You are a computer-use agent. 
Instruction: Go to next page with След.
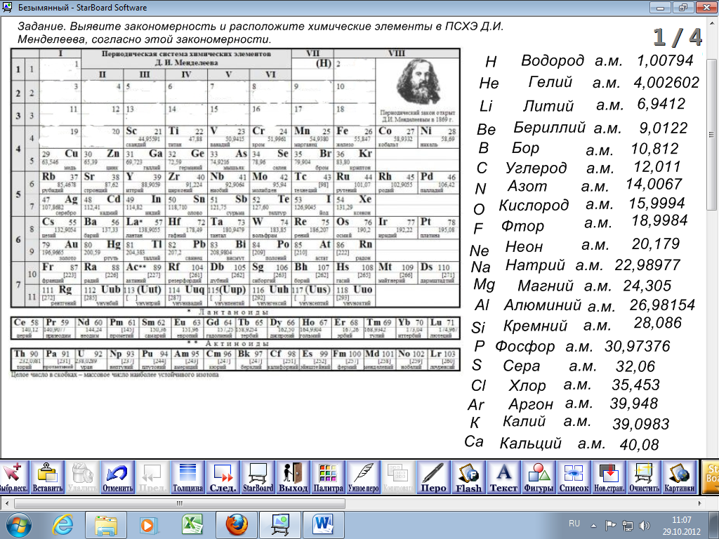(x=223, y=477)
